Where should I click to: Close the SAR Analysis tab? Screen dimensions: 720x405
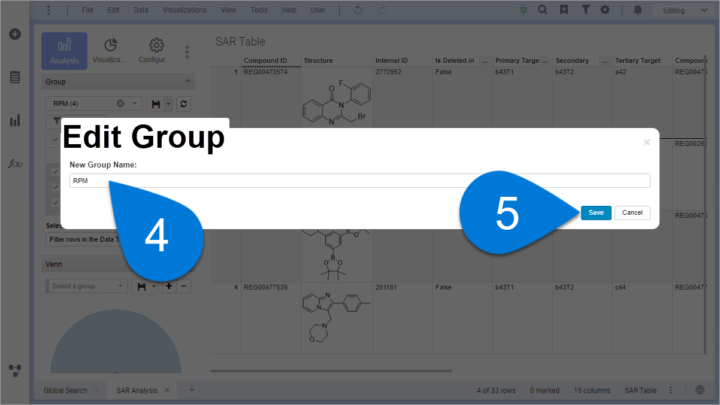coord(167,390)
